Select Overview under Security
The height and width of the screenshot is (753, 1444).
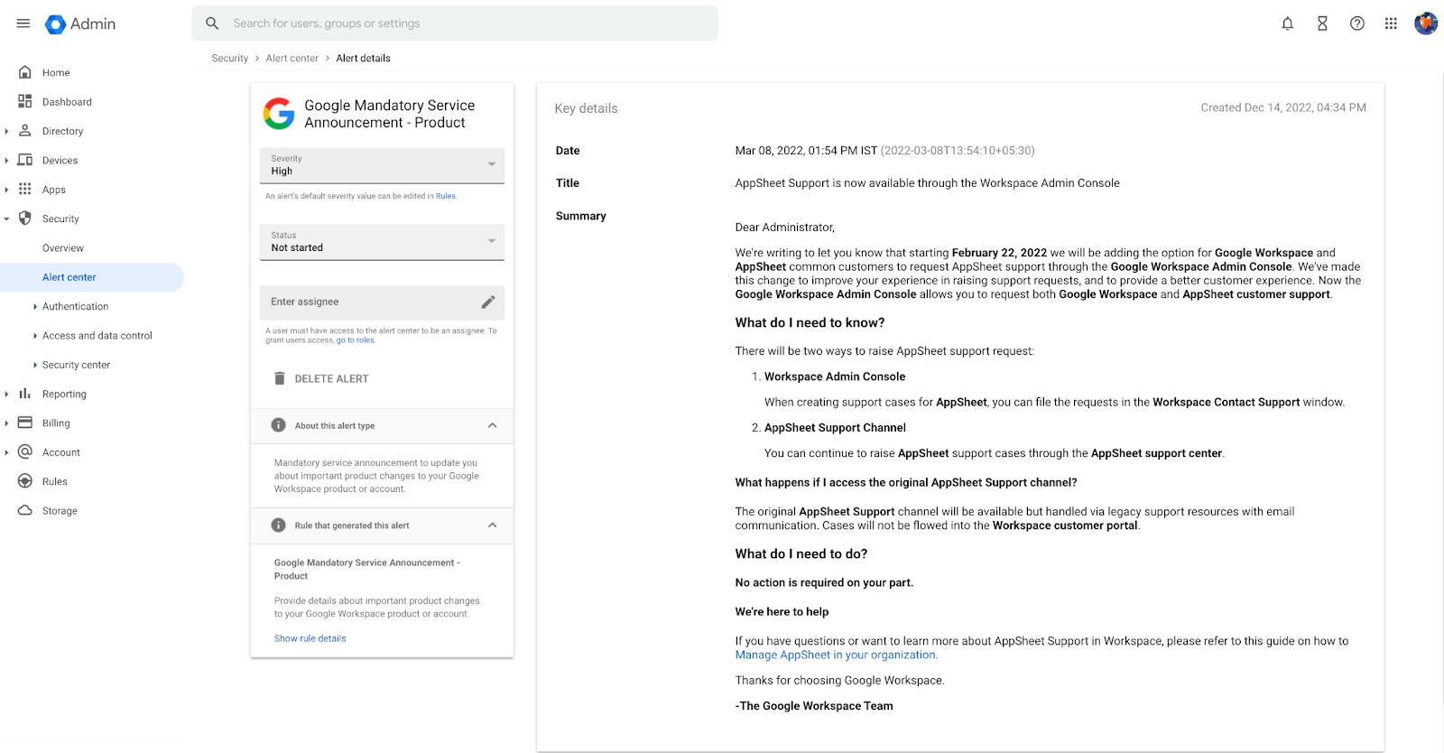63,248
